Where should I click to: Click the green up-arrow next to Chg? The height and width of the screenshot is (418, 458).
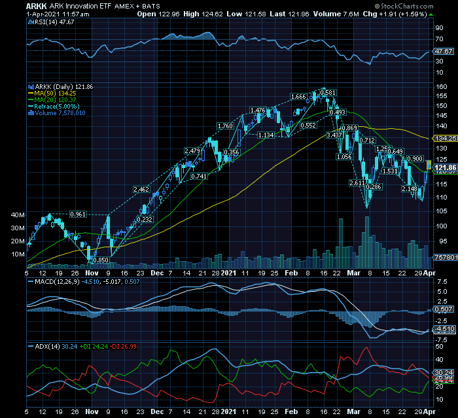point(431,14)
